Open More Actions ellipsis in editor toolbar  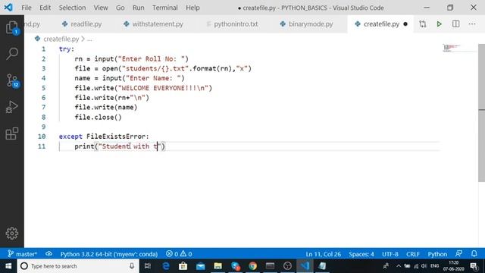click(472, 24)
